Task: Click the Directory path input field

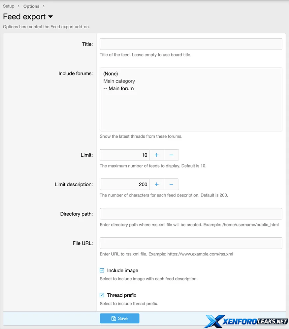Action: coord(191,214)
